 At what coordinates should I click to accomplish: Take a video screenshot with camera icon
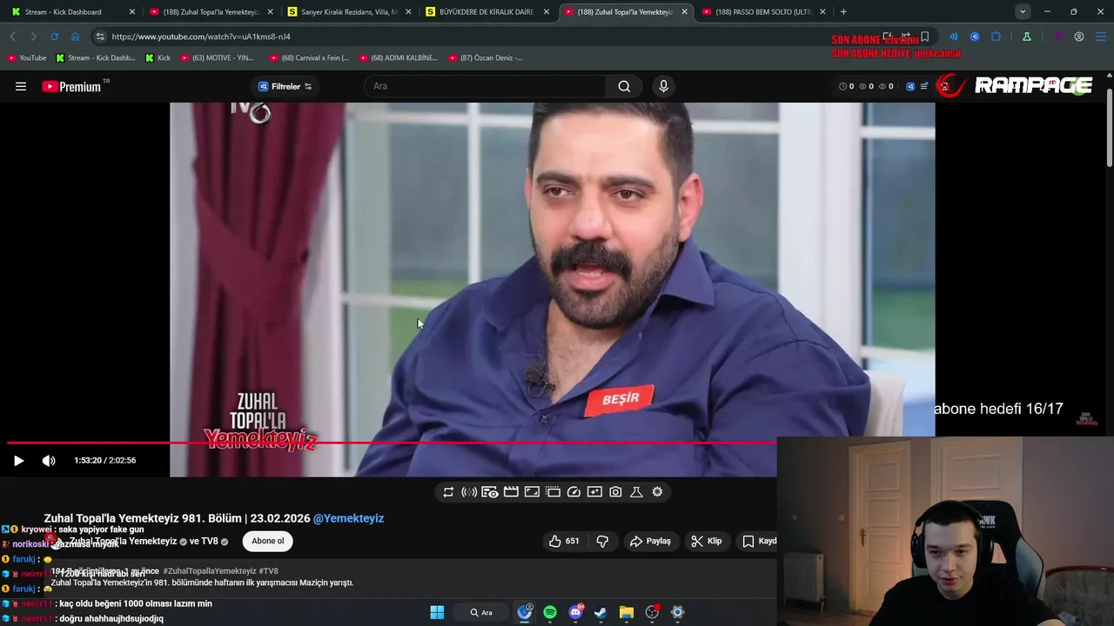tap(615, 492)
